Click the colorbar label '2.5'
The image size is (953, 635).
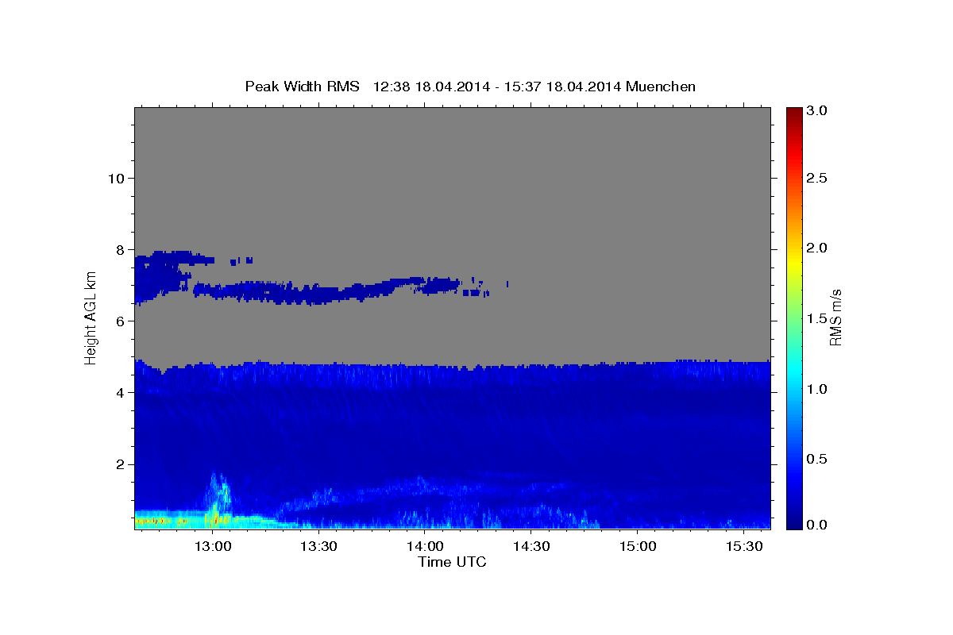click(x=817, y=178)
